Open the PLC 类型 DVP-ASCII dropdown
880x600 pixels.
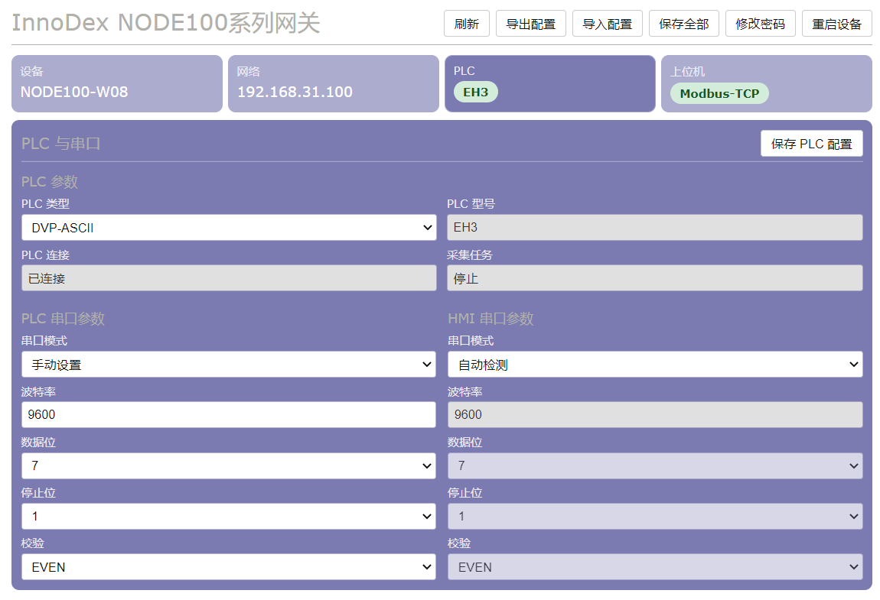pos(229,228)
